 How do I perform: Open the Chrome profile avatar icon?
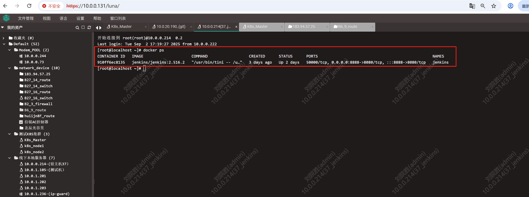click(510, 6)
